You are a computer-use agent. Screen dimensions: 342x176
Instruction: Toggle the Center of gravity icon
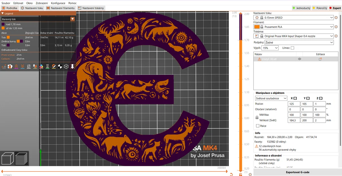coord(60,66)
